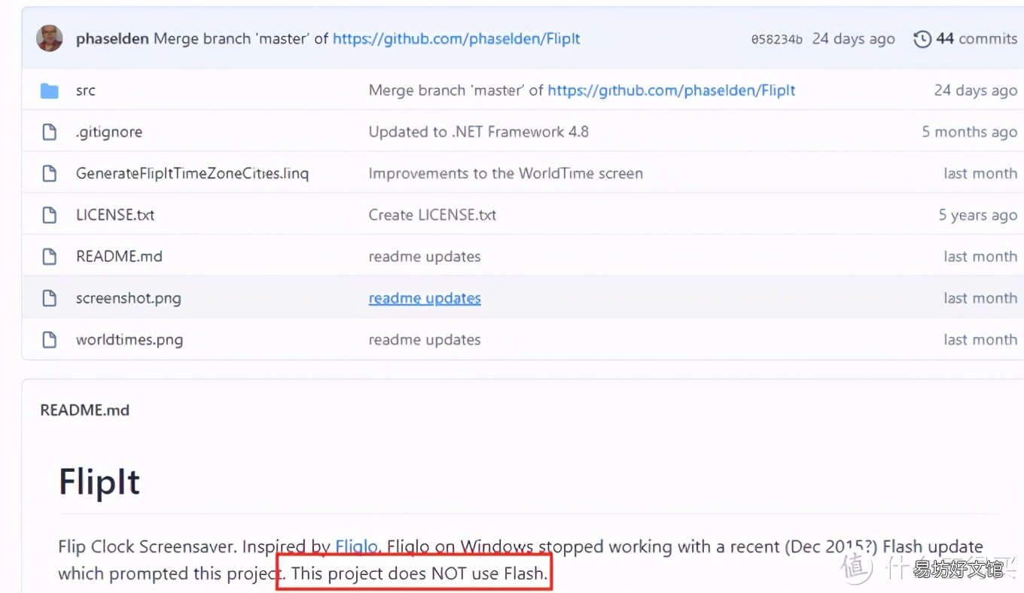
Task: Click the worldtimes.png file icon
Action: pos(50,340)
